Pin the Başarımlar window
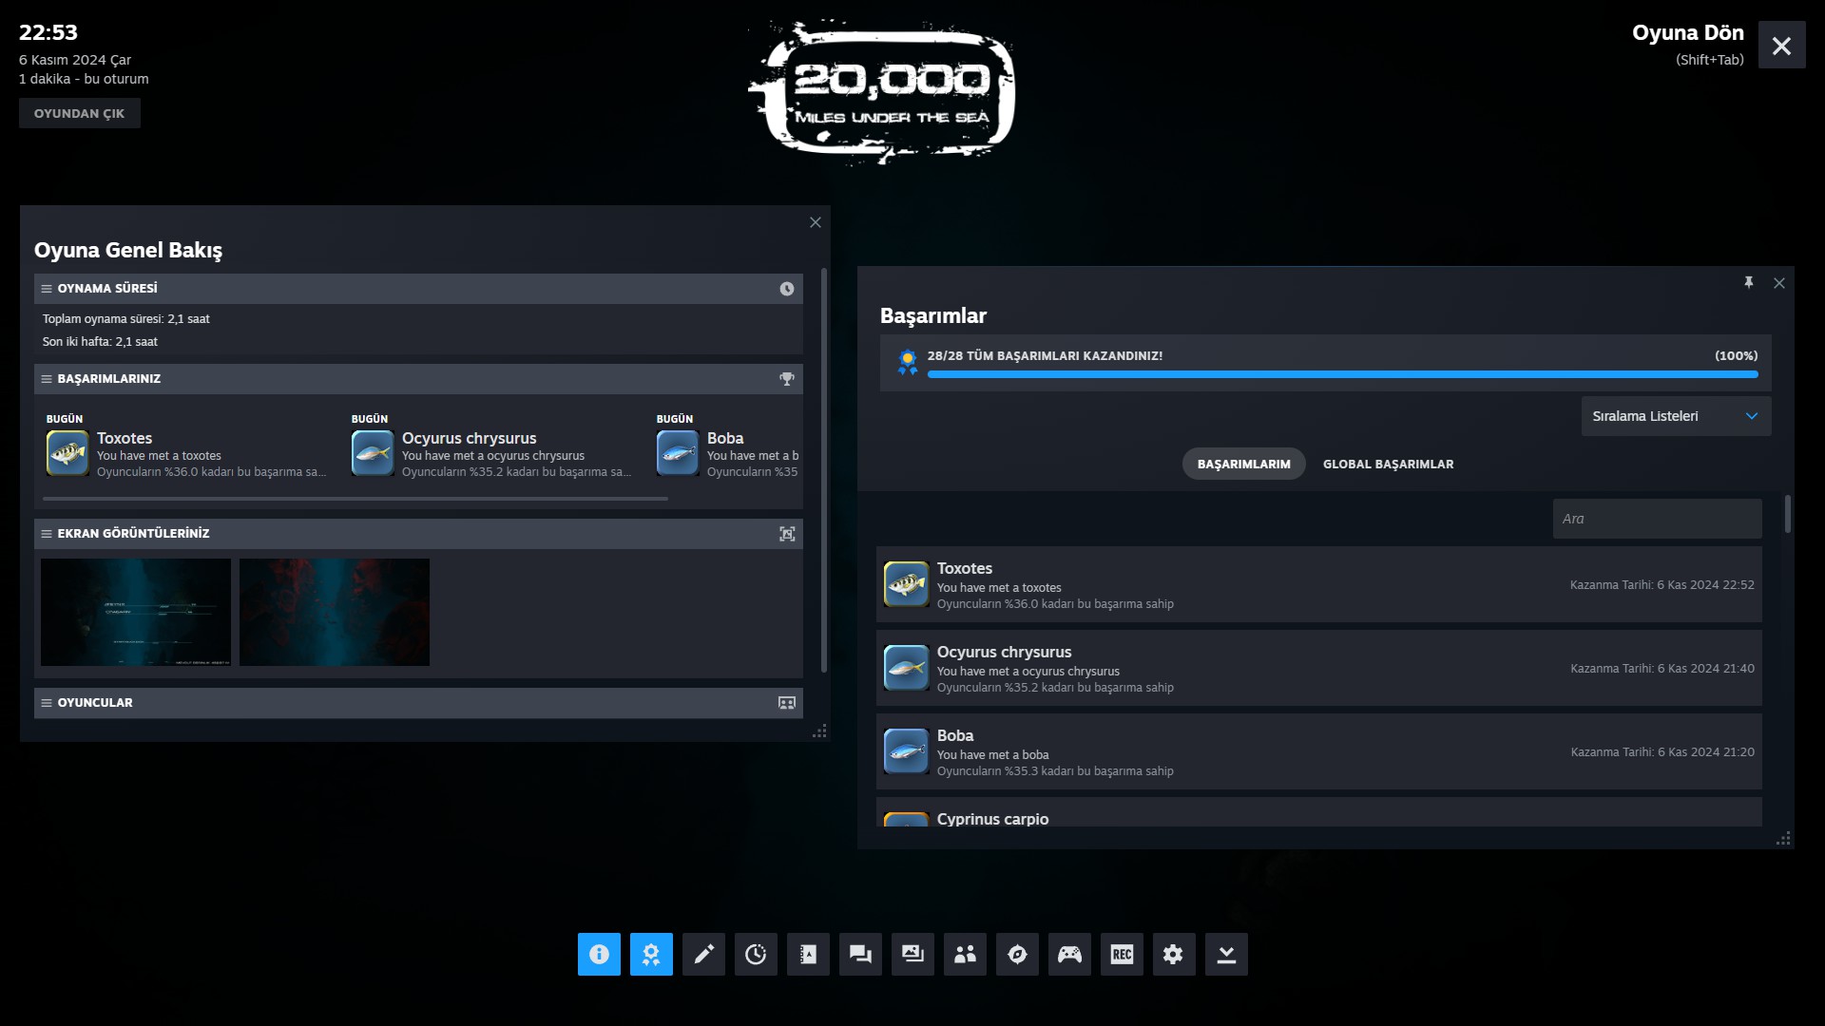 point(1748,283)
